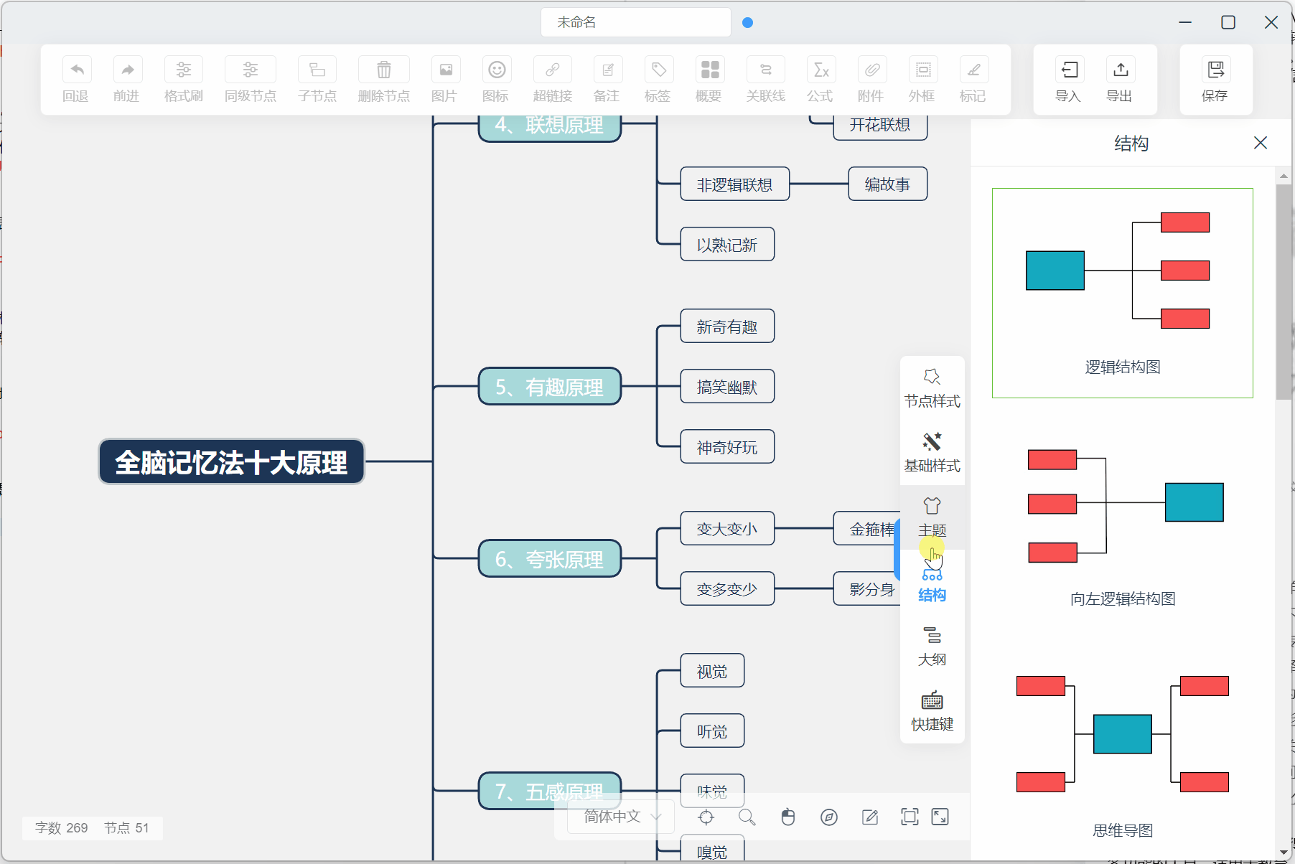The width and height of the screenshot is (1295, 864).
Task: Click the 字数 269 word count
Action: click(x=62, y=828)
